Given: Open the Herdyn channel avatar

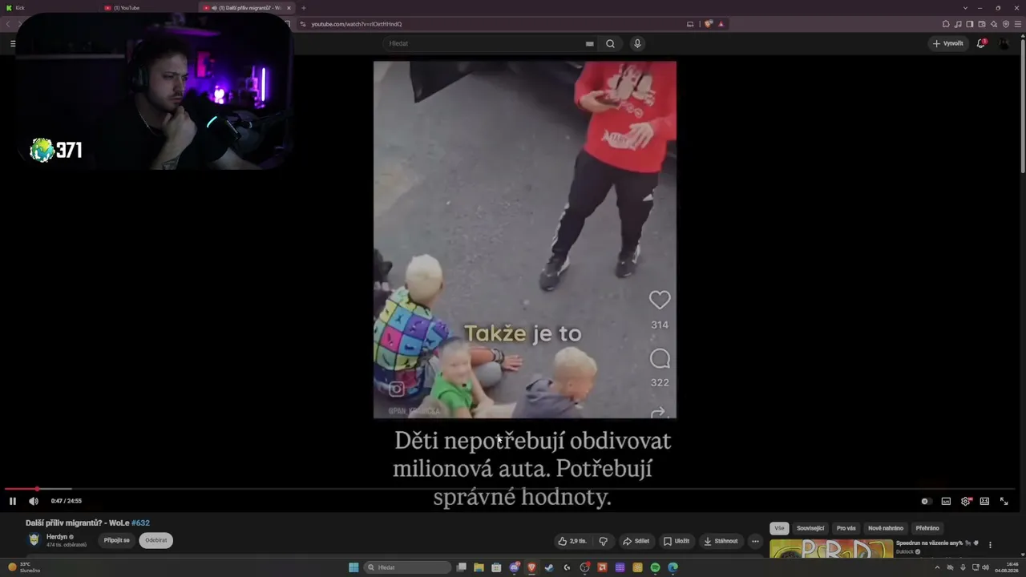Looking at the screenshot, I should (x=34, y=540).
